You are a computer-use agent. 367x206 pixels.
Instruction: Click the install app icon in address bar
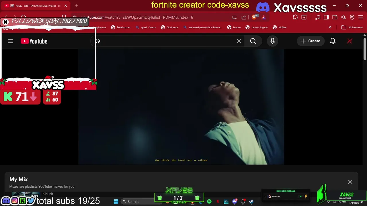click(234, 17)
